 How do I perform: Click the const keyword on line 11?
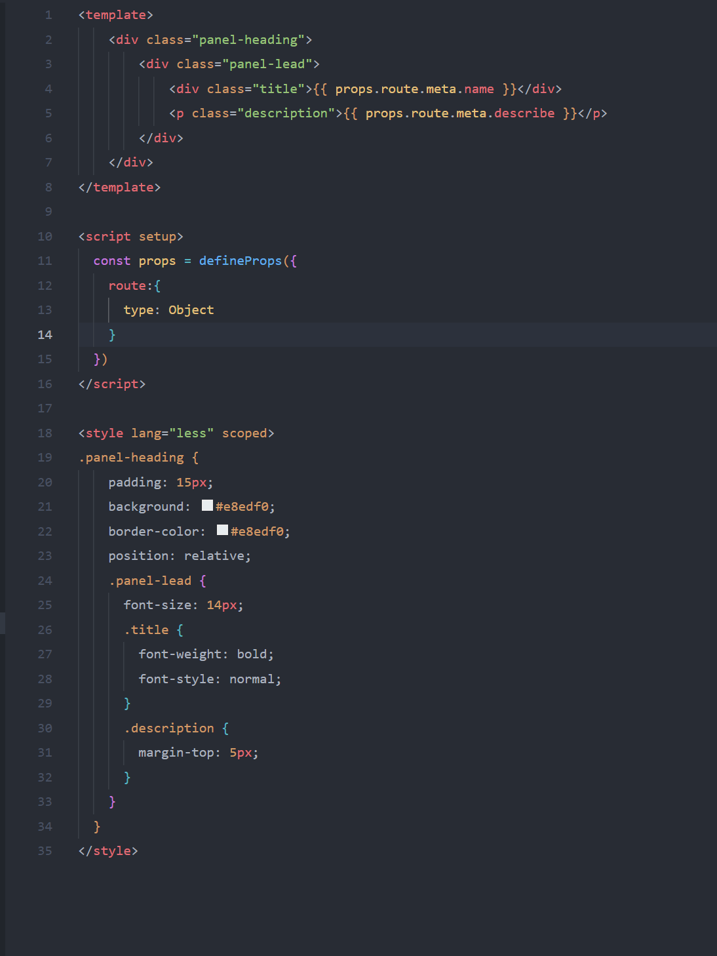111,260
